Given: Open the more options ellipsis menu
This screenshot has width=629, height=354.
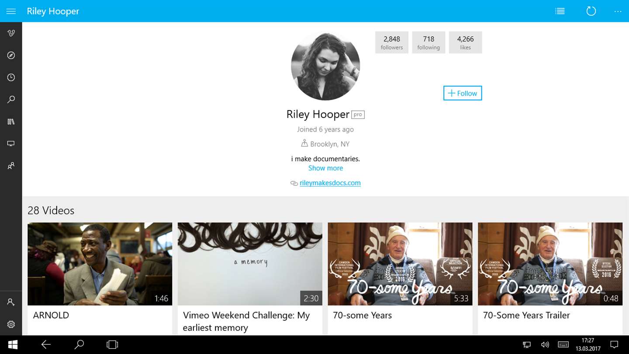Looking at the screenshot, I should click(x=618, y=11).
